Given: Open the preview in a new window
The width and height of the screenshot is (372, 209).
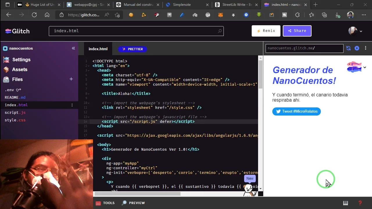Looking at the screenshot, I should tap(357, 48).
